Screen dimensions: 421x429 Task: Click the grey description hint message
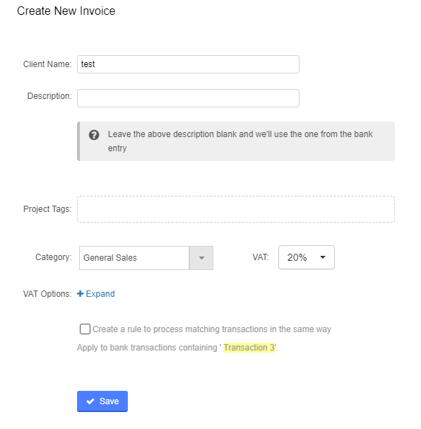(236, 141)
